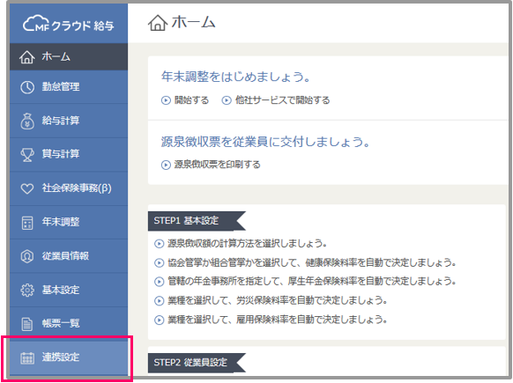
Task: Open 基本設定 via its gear icon
Action: [x=27, y=291]
